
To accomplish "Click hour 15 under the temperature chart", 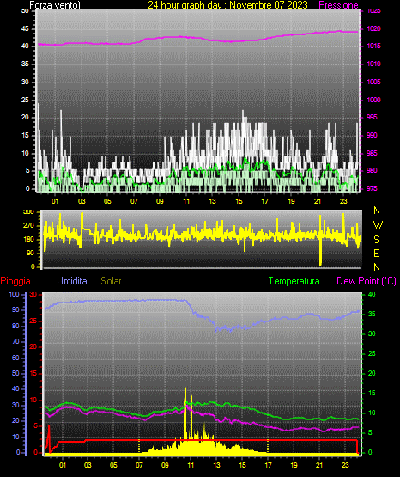I will click(x=242, y=465).
